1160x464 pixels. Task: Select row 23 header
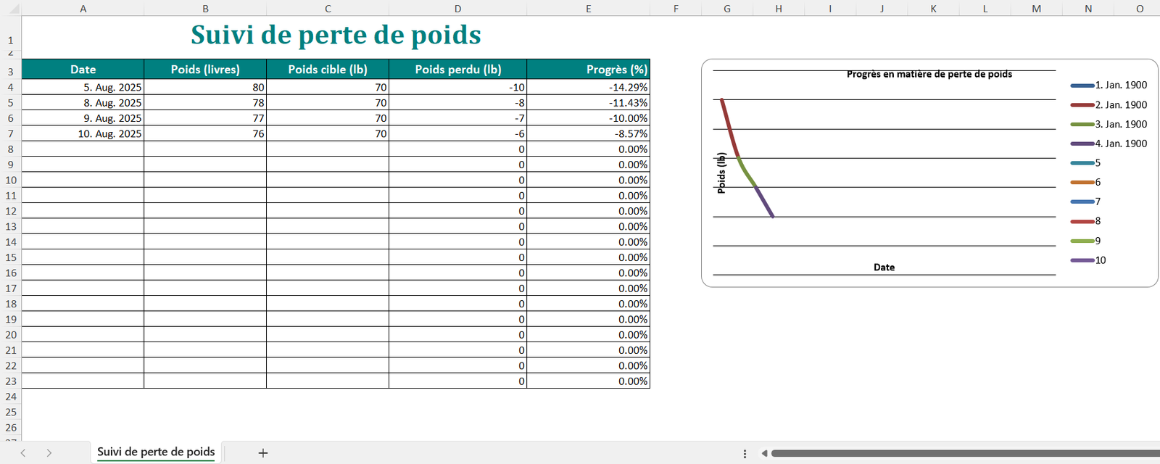click(x=11, y=381)
